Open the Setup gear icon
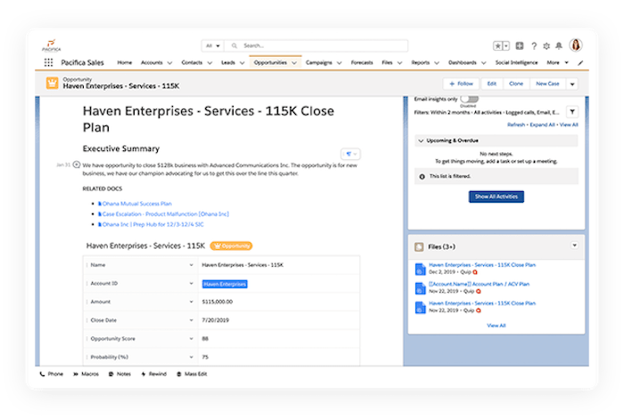The width and height of the screenshot is (624, 418). tap(546, 45)
